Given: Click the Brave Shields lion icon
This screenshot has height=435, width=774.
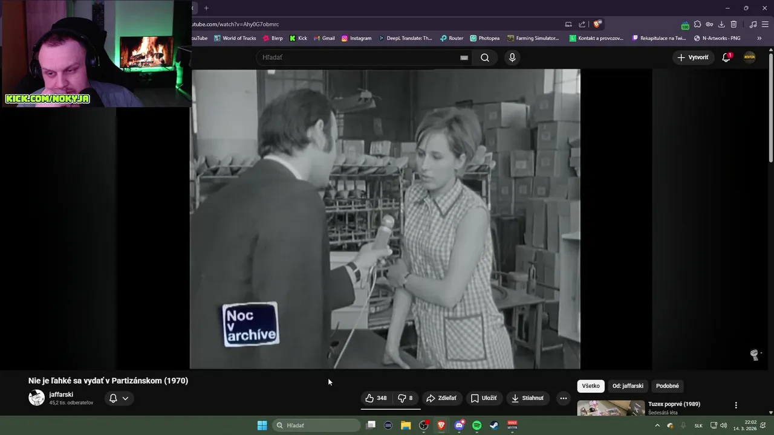Looking at the screenshot, I should point(597,24).
